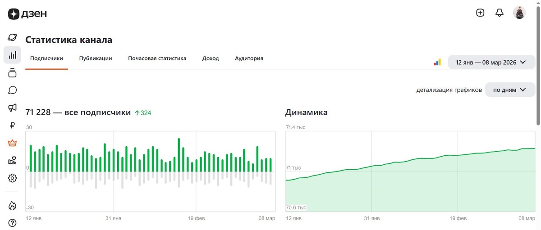Click the colored bar chart icon
This screenshot has height=230, width=541.
point(437,62)
